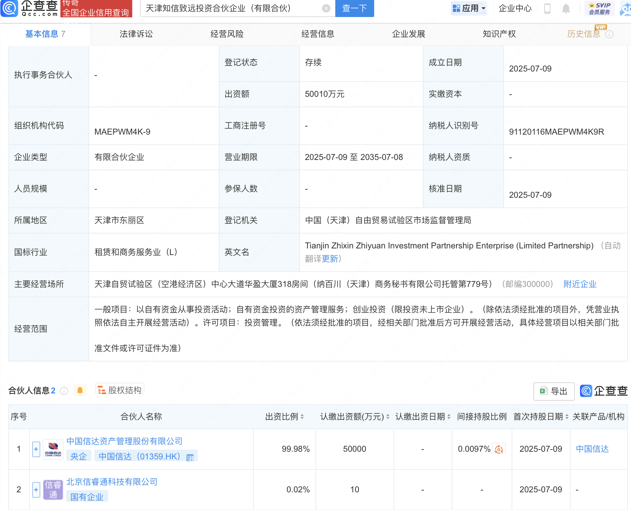
Task: Open notifications bell icon in header
Action: click(566, 8)
